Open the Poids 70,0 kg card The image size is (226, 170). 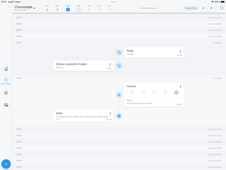(x=154, y=53)
